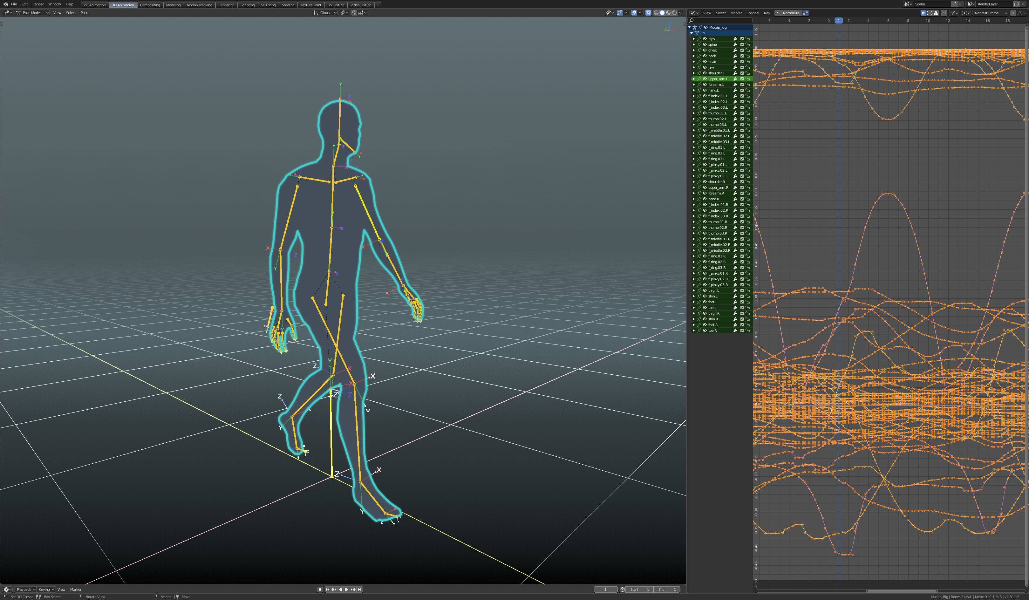1029x600 pixels.
Task: Toggle show hidden channels filter icon
Action: (x=930, y=13)
